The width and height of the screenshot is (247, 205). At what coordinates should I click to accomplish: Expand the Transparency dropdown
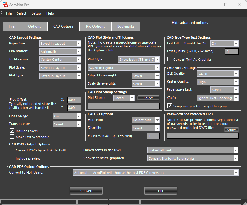click(x=67, y=124)
